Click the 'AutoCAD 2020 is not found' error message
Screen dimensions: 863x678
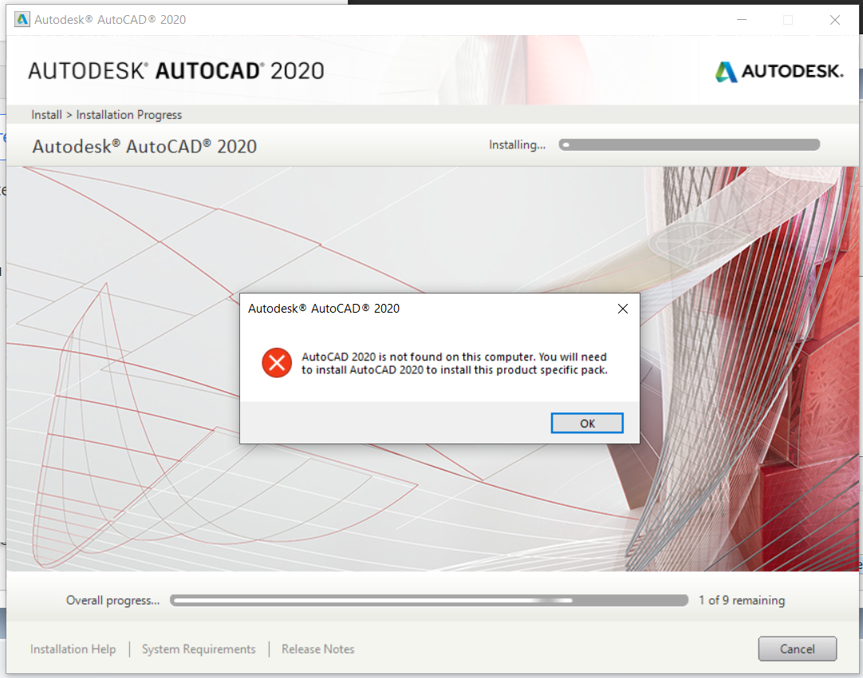pos(454,363)
